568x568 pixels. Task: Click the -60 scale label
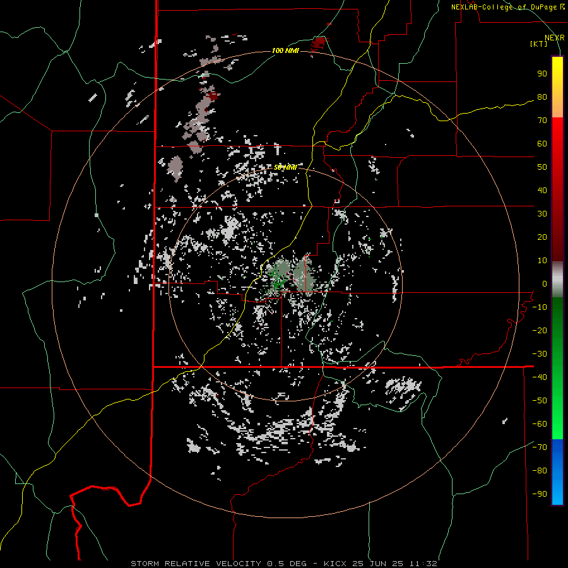point(540,424)
